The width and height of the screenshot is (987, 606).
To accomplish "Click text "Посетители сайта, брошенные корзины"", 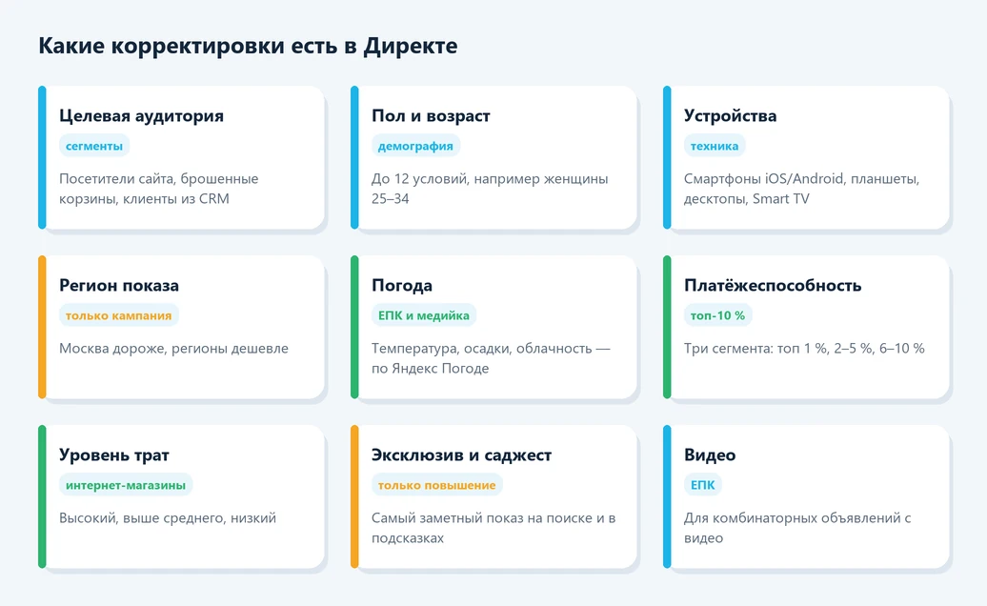I will click(158, 189).
